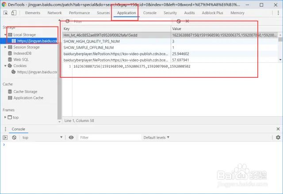Collapse the Local Storage tree node
283x194 pixels.
tap(5, 34)
